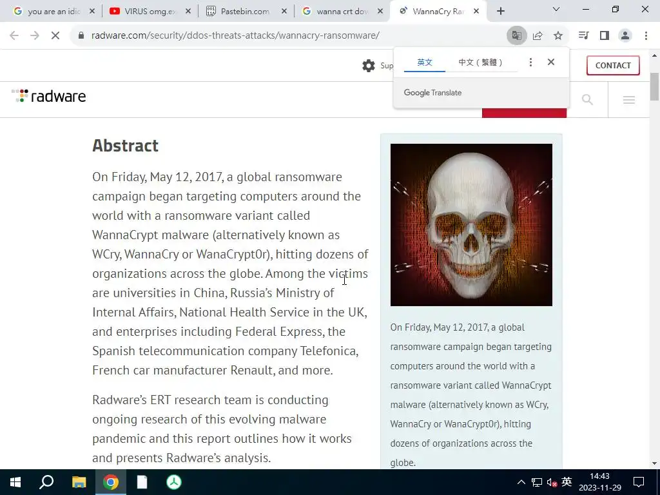Select 中文（繁體）tab in translate popup
This screenshot has height=495, width=660.
pos(480,63)
